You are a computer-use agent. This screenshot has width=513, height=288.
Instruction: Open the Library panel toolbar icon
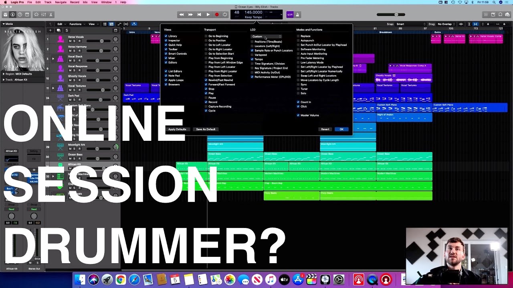pyautogui.click(x=6, y=14)
